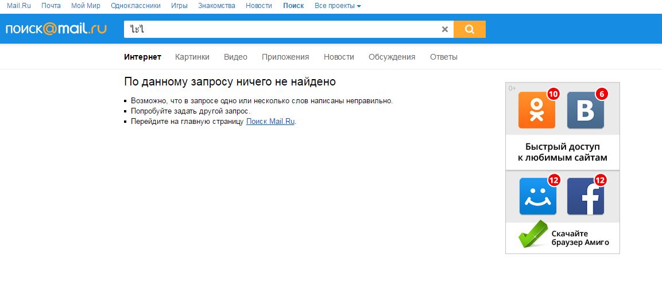Open the Новости link in top bar
662x304 pixels.
click(x=259, y=6)
